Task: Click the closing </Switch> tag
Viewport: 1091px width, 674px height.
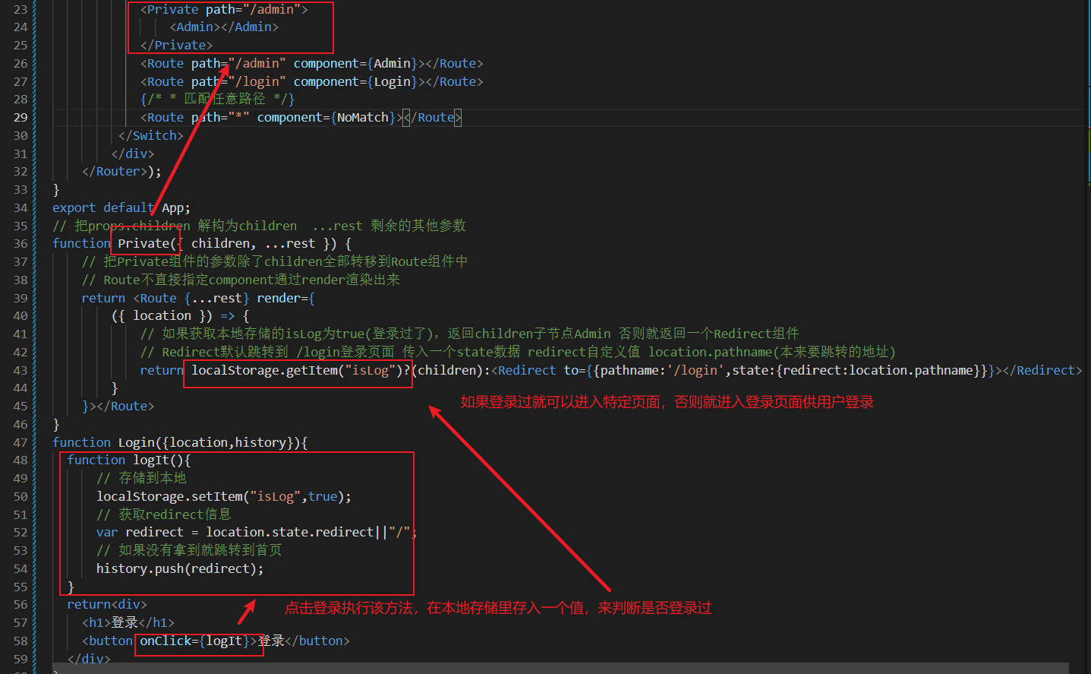Action: [x=151, y=135]
